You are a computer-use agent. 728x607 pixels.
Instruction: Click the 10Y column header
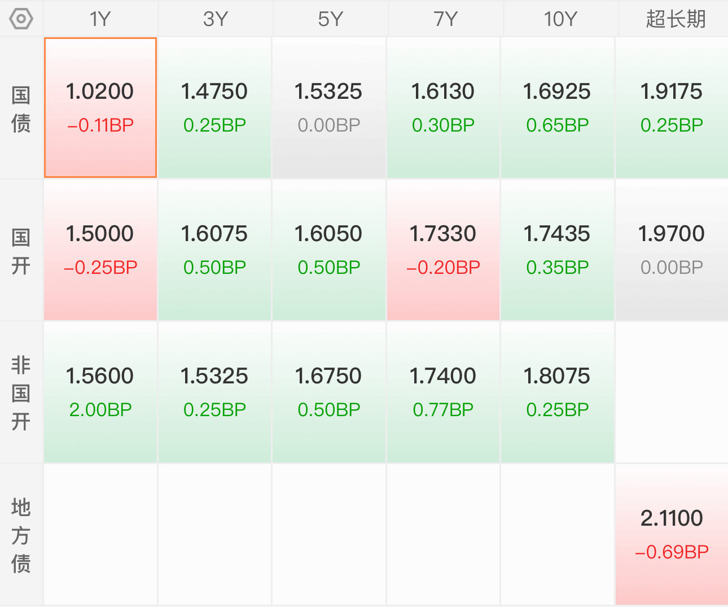(x=560, y=19)
